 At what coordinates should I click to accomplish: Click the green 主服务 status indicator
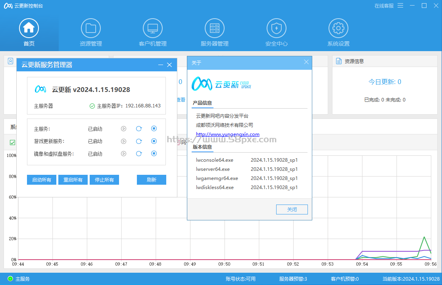click(x=10, y=279)
